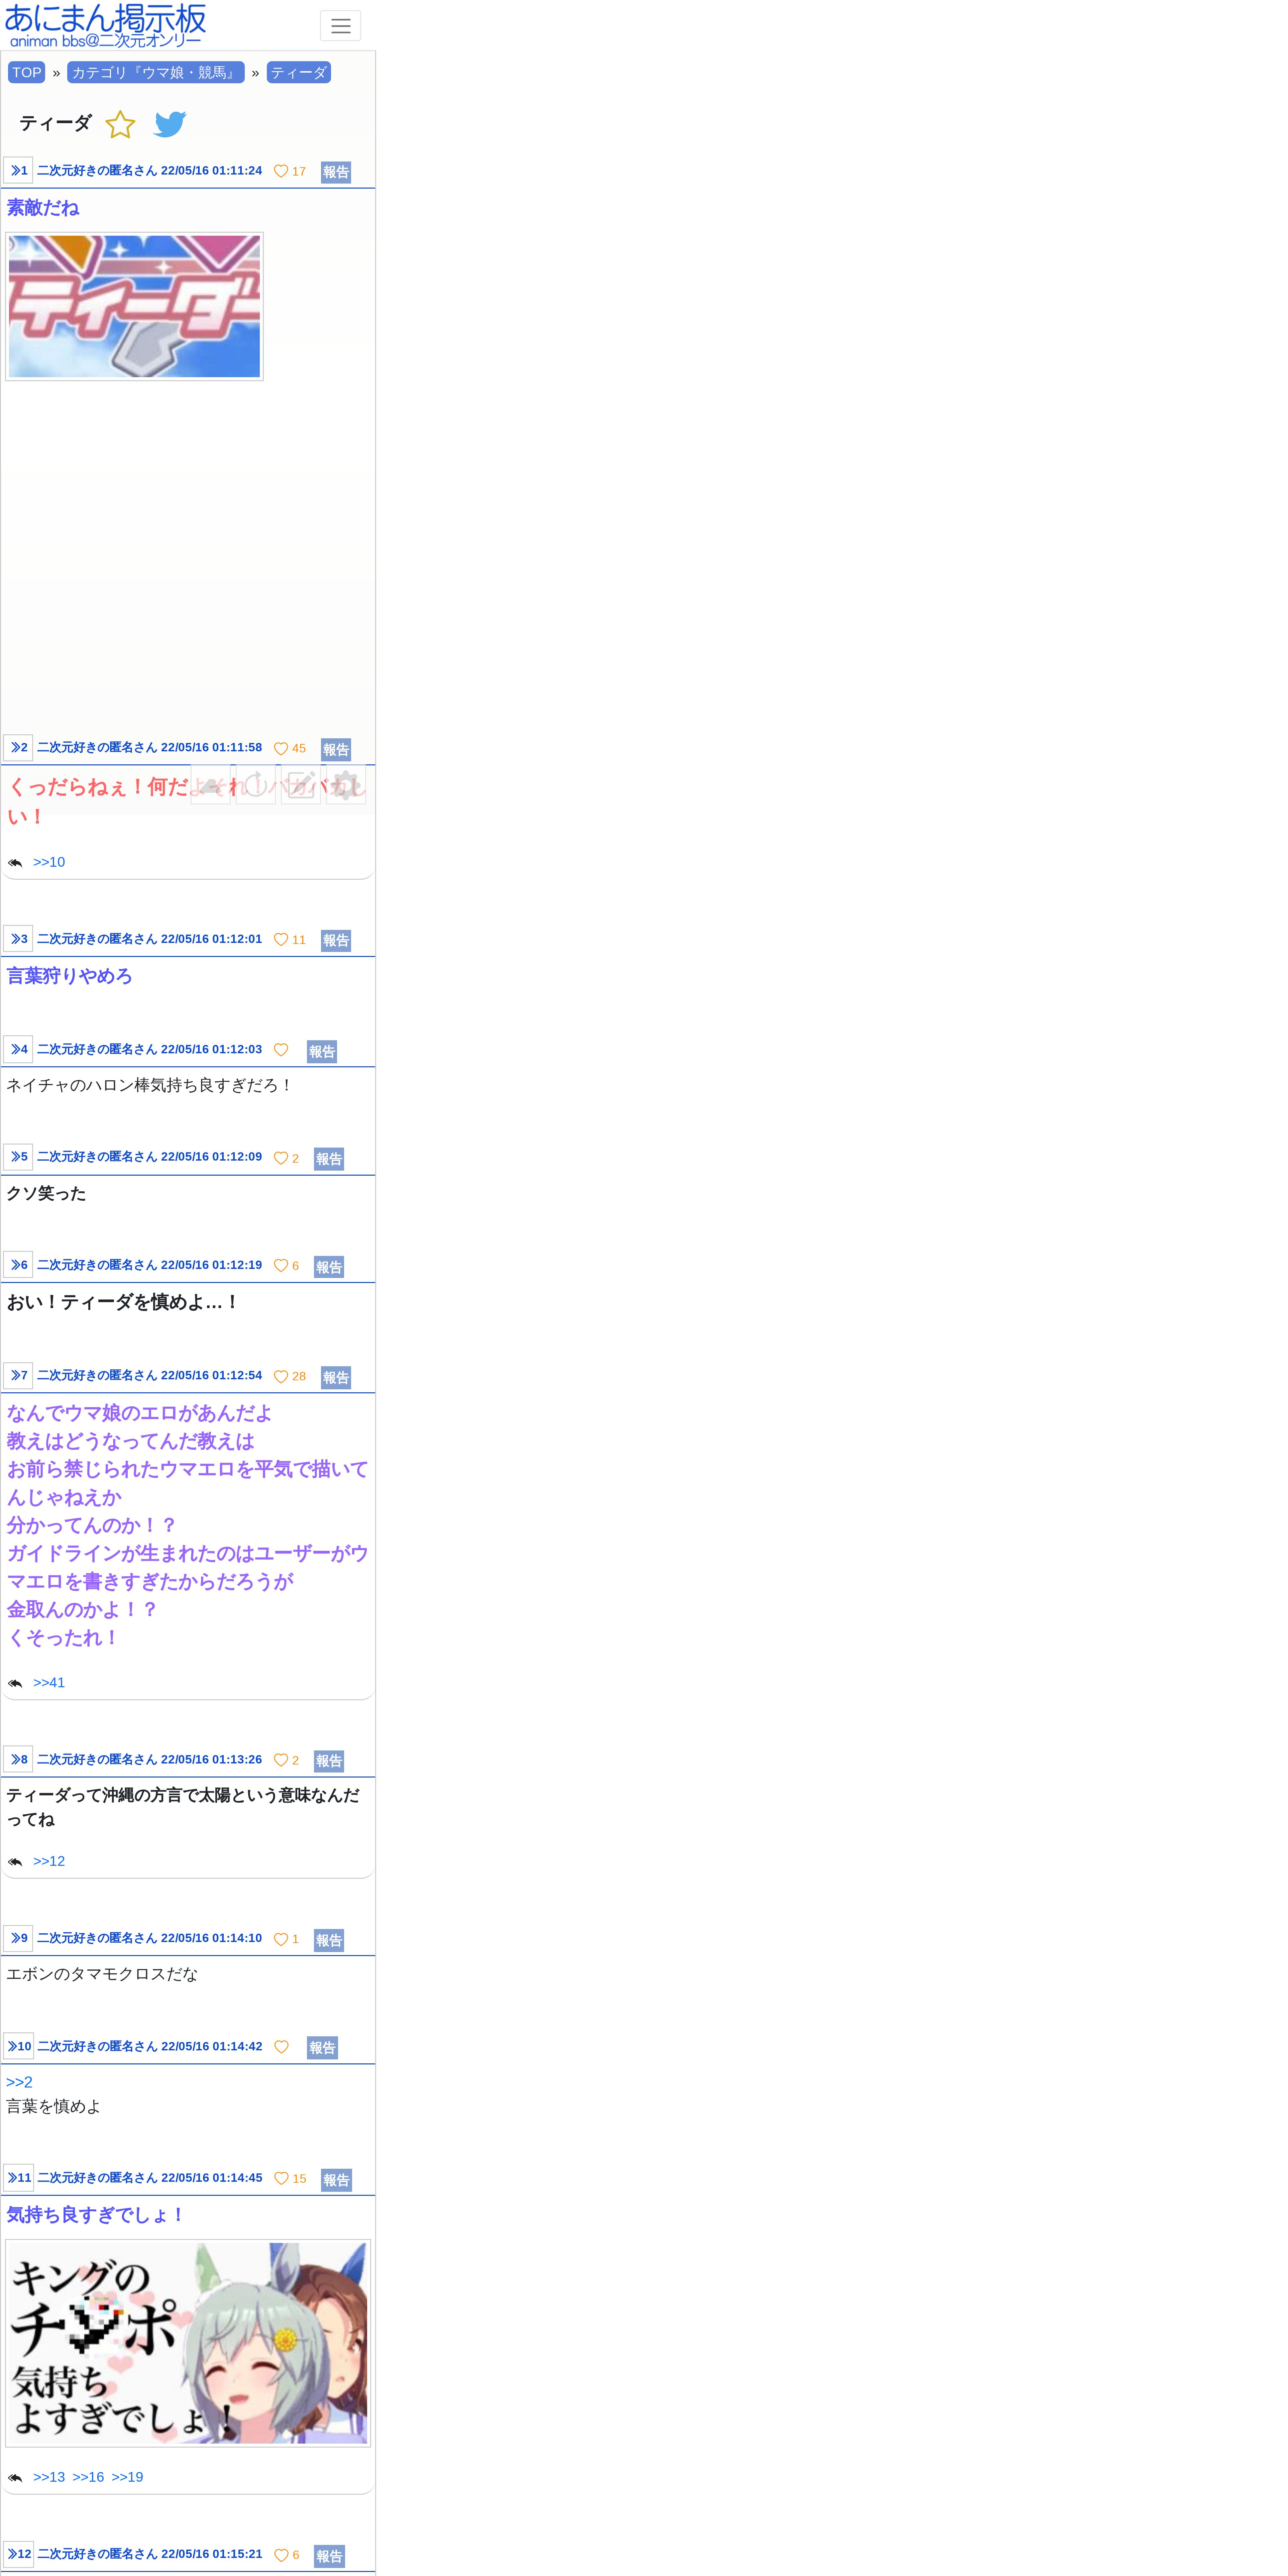Click the >>11 post number box
The image size is (1288, 2576).
click(18, 2178)
